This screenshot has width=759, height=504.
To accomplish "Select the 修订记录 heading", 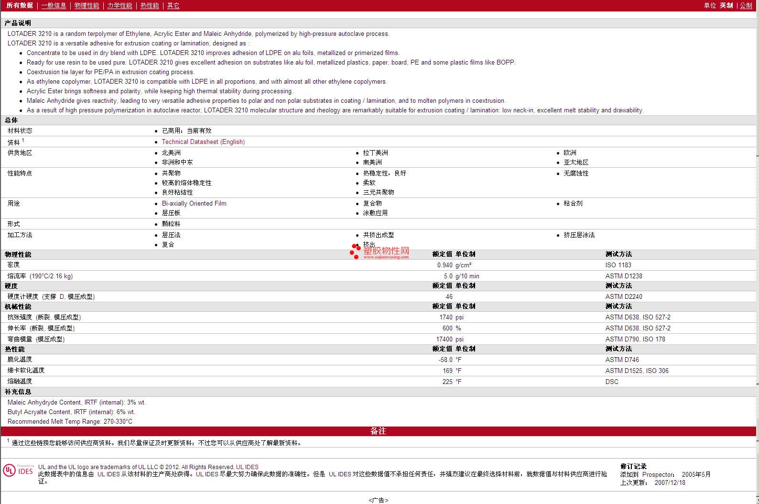I will coord(633,467).
